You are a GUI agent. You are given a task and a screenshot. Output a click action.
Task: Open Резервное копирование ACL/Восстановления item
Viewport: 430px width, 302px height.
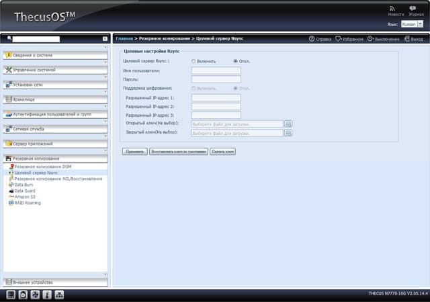58,179
